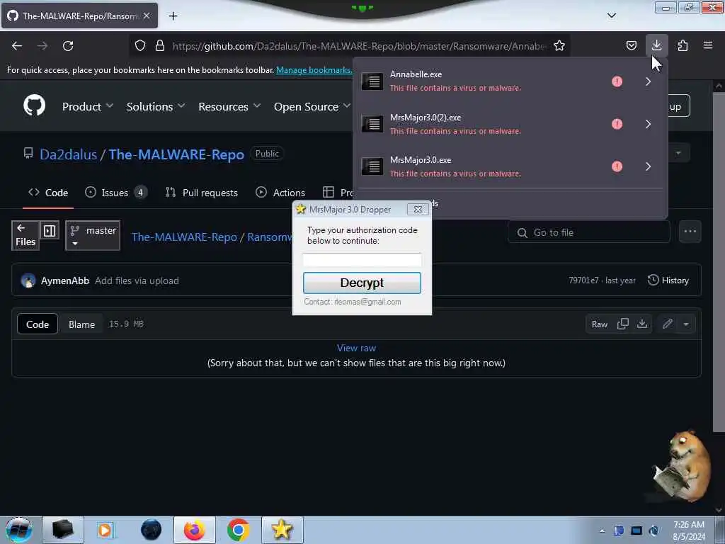Click the GitHub logo
Viewport: 725px width, 544px height.
click(35, 106)
